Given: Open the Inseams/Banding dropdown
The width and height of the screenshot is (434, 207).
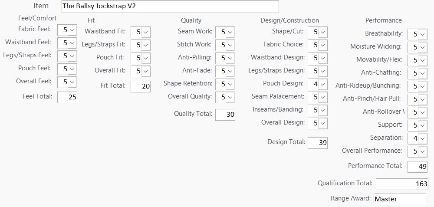Looking at the screenshot, I should pyautogui.click(x=322, y=110).
